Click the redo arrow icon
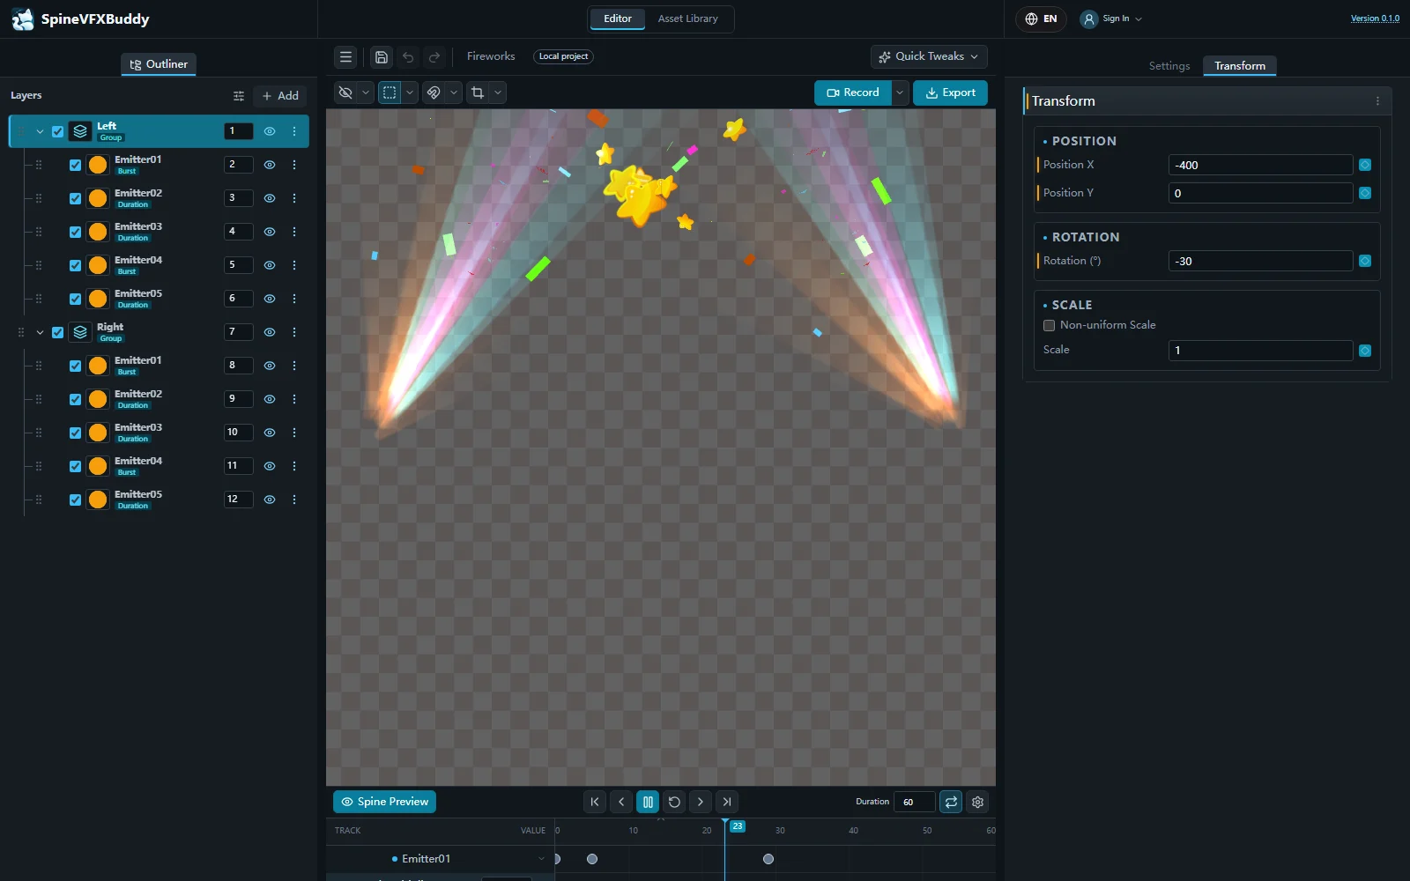 (434, 57)
